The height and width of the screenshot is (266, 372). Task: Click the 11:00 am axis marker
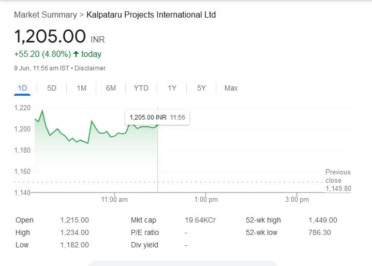click(x=114, y=199)
